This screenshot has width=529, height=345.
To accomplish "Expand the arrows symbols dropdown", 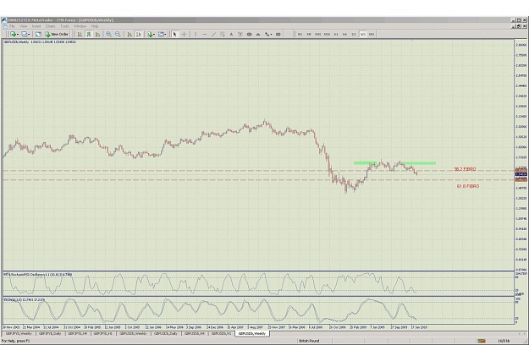I will [271, 34].
